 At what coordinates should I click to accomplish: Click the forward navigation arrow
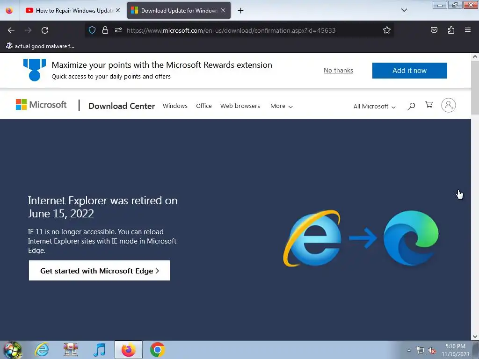[28, 30]
